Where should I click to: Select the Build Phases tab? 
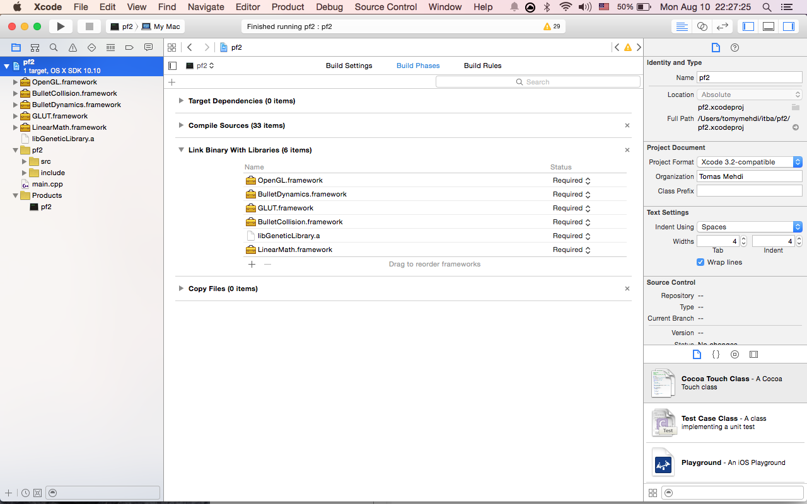pyautogui.click(x=418, y=66)
